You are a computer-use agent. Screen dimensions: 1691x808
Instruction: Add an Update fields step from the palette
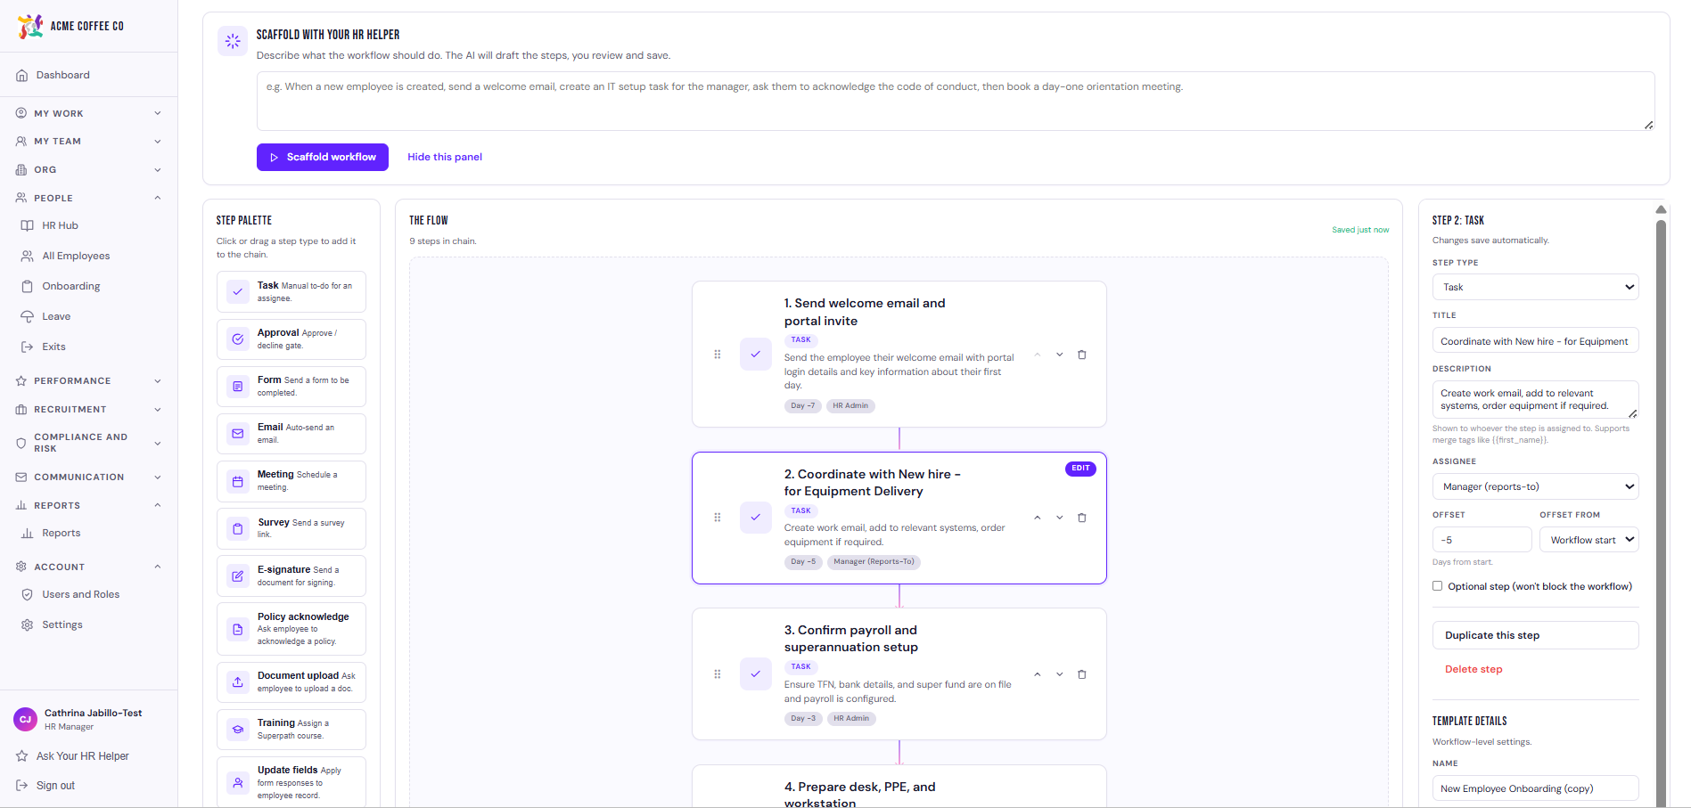291,782
